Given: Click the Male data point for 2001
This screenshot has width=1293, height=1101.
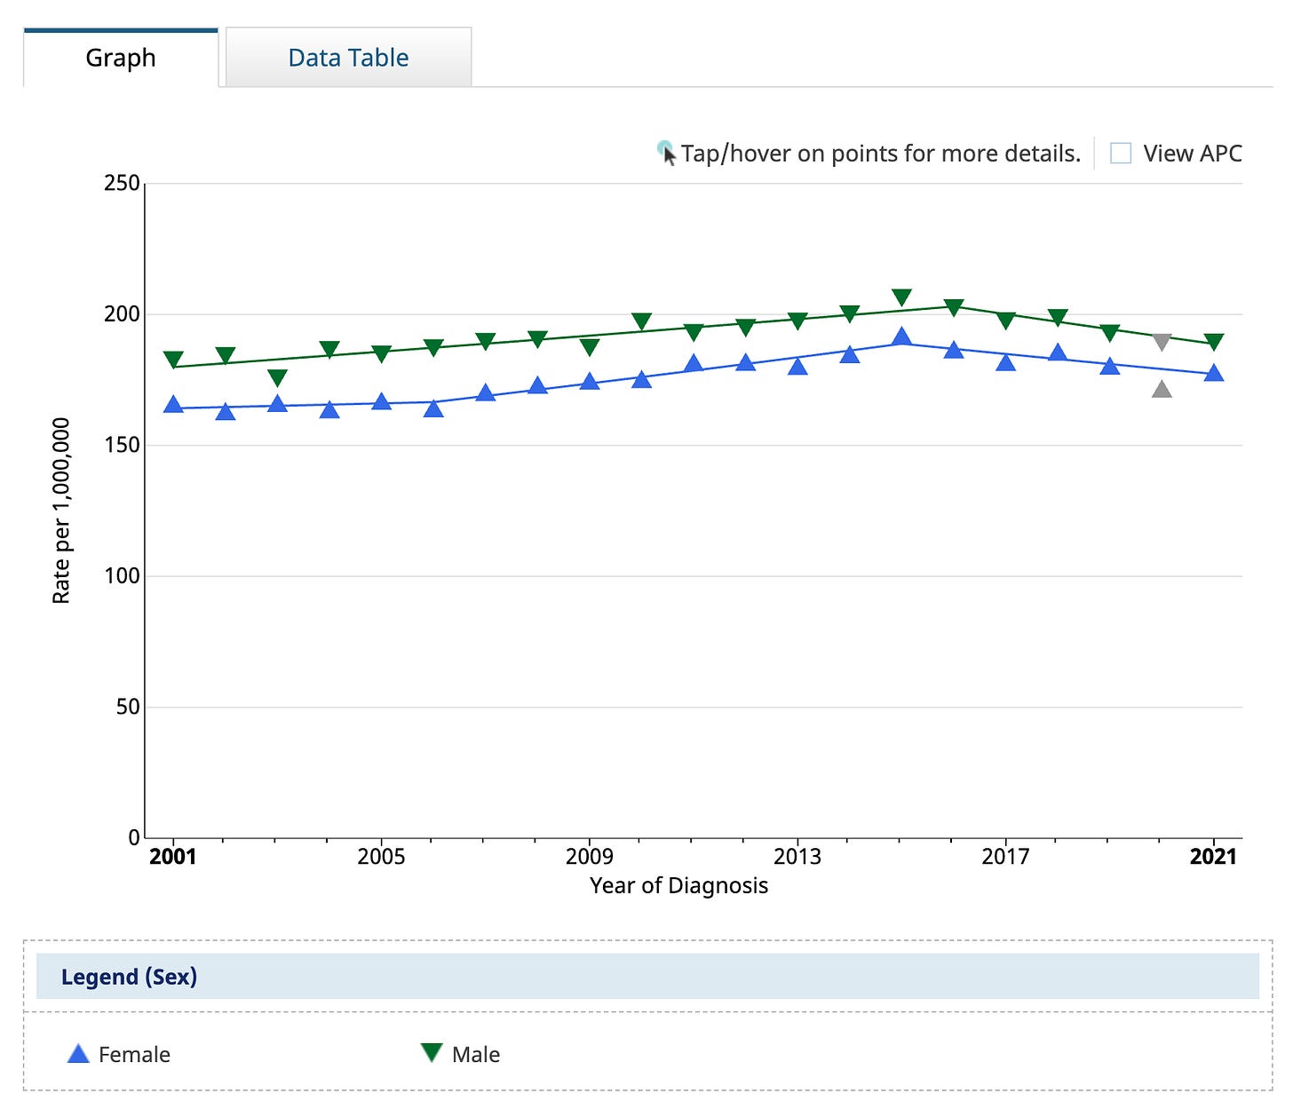Looking at the screenshot, I should pyautogui.click(x=173, y=360).
